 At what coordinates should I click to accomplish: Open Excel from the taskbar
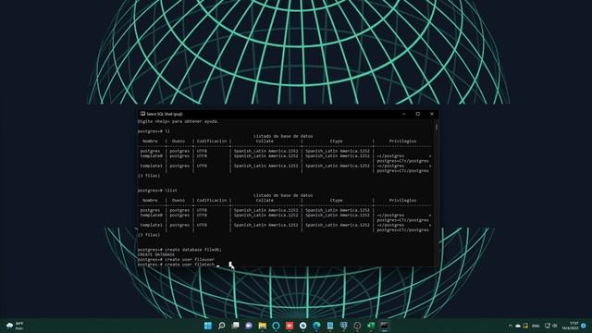(x=371, y=326)
